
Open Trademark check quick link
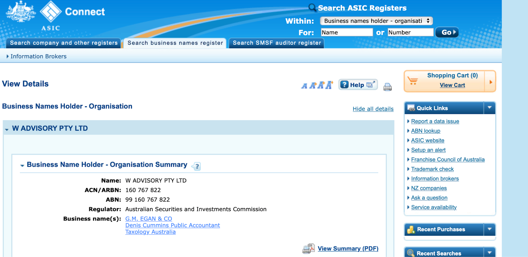(x=432, y=169)
